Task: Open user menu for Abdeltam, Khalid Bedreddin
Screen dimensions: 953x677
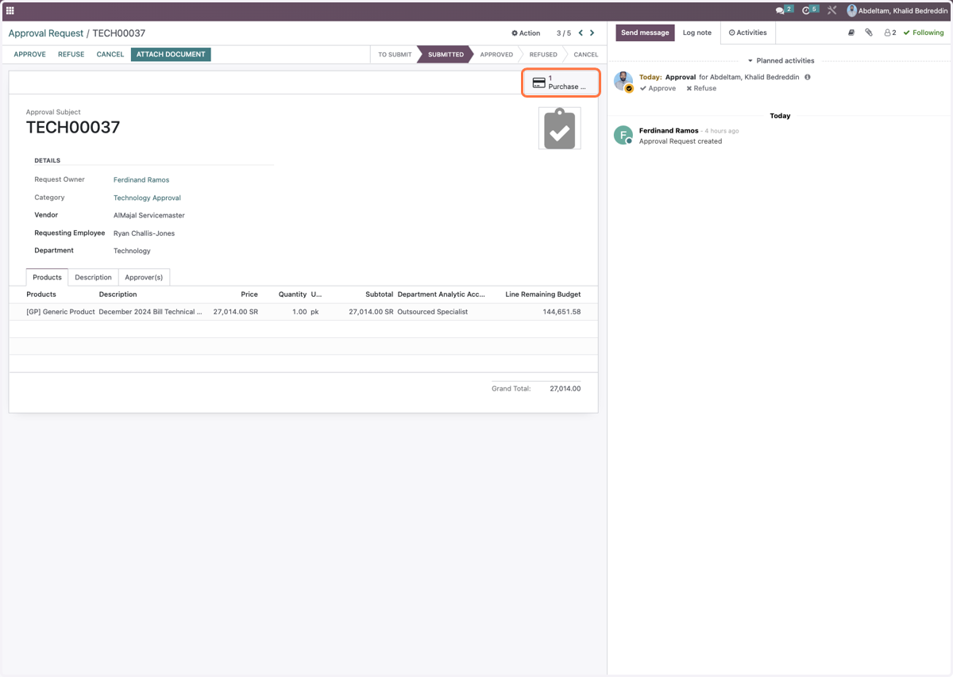Action: [x=897, y=11]
